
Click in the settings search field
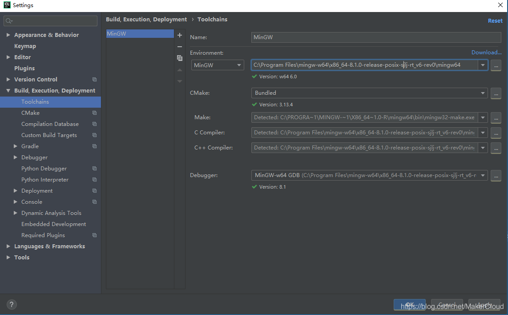(51, 21)
